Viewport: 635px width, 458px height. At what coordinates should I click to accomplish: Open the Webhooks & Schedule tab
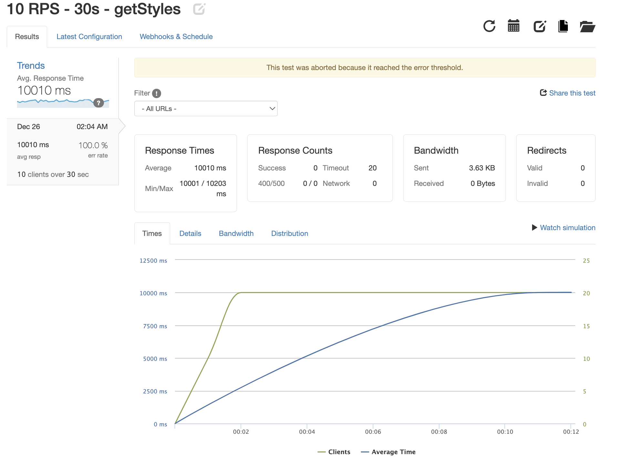(176, 37)
